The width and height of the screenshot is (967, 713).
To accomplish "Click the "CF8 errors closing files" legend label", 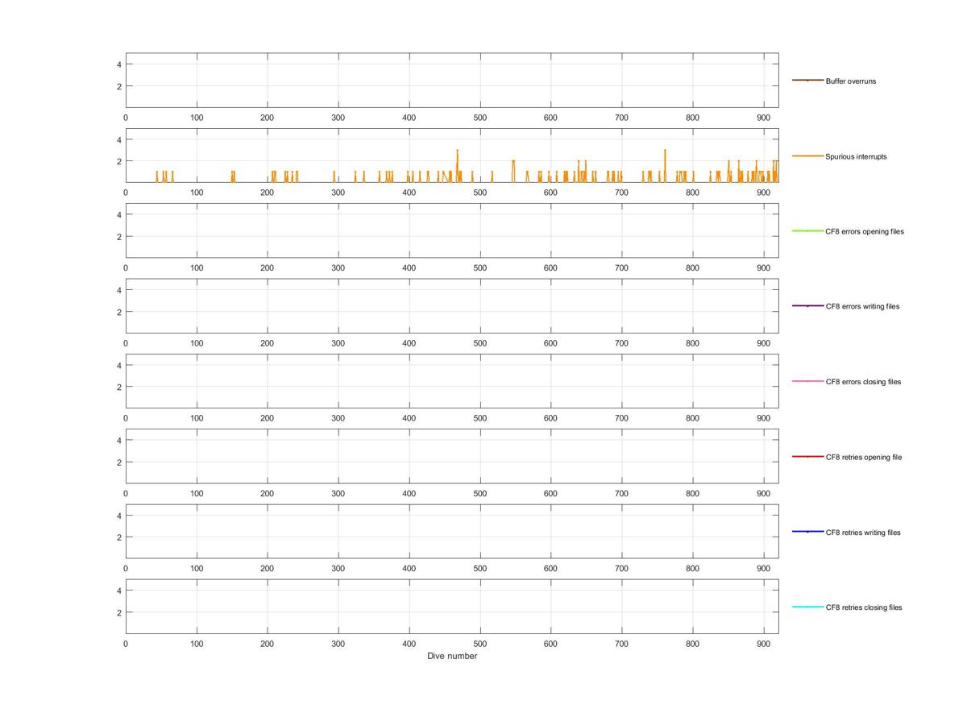I will pyautogui.click(x=863, y=382).
